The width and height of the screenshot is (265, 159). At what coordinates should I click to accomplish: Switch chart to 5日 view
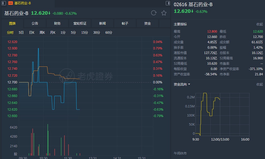[21, 33]
